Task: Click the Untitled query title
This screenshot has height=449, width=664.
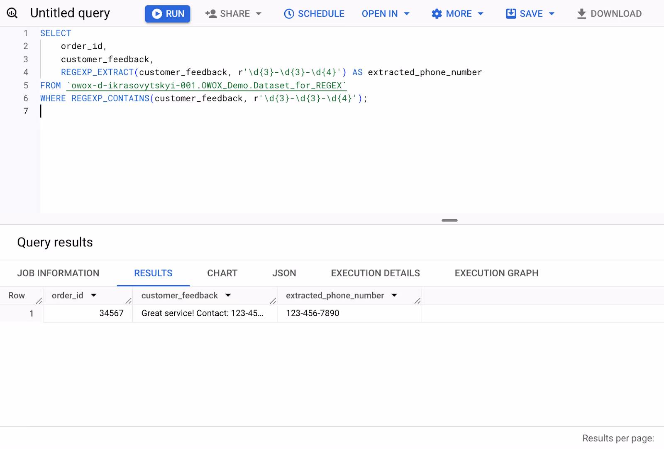Action: click(x=70, y=13)
